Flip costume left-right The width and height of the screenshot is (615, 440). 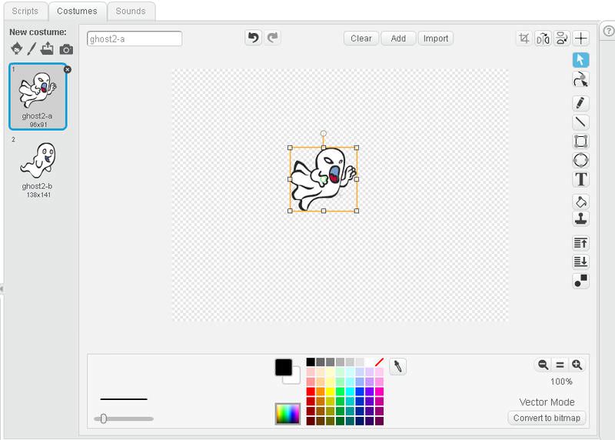pos(543,38)
